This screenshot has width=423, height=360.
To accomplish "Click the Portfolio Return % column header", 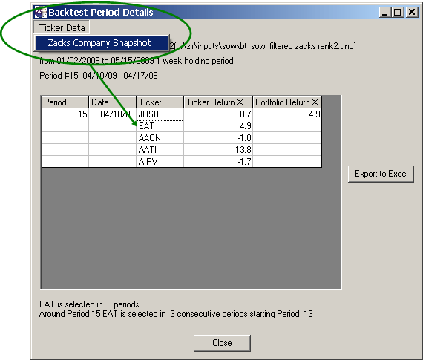I will coord(287,102).
